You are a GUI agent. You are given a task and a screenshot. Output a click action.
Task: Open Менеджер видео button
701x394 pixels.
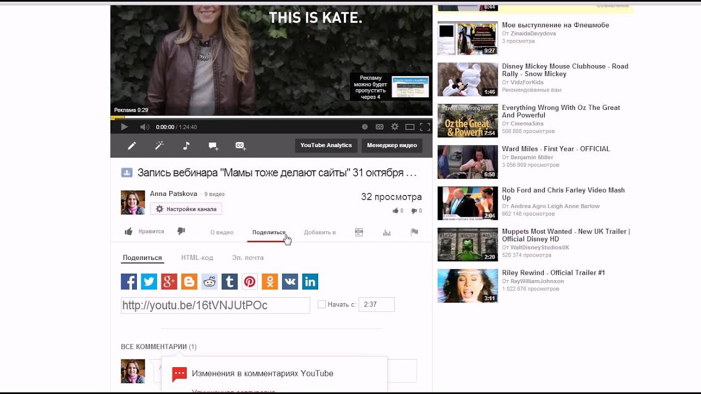(392, 146)
